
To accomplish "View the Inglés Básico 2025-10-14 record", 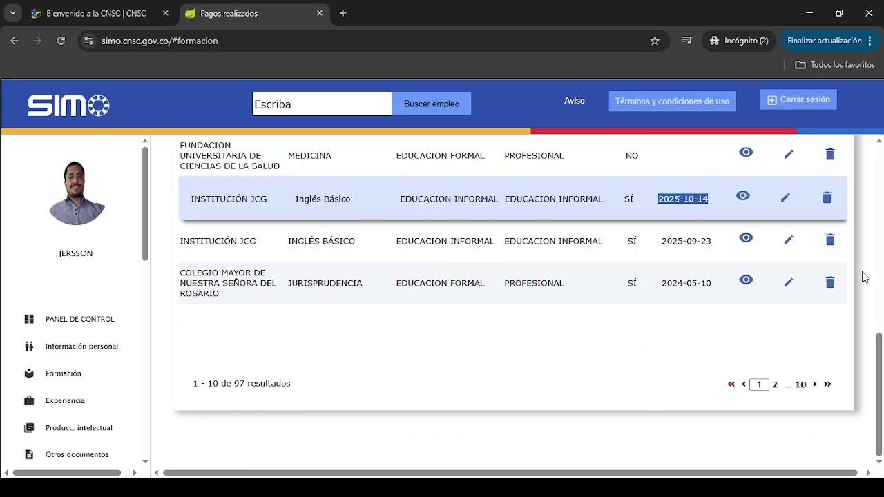I will pos(742,196).
